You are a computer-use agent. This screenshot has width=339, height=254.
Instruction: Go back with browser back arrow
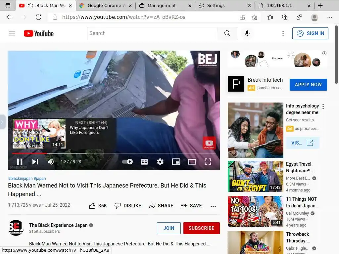click(x=9, y=17)
